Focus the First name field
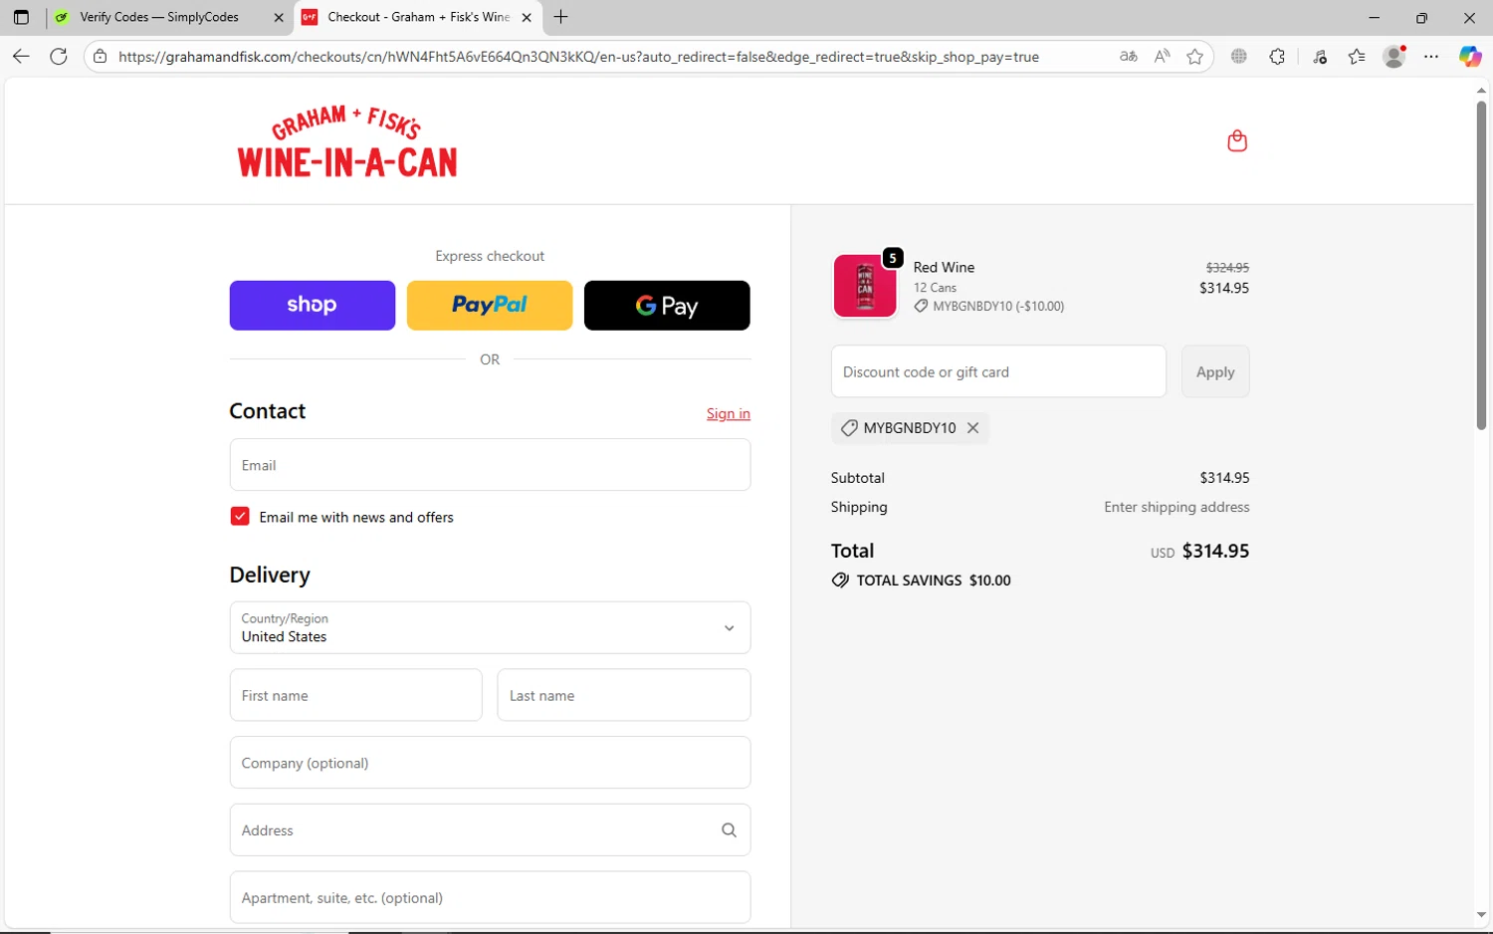The width and height of the screenshot is (1493, 934). click(356, 695)
